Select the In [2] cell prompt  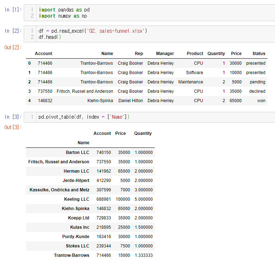(x=13, y=31)
